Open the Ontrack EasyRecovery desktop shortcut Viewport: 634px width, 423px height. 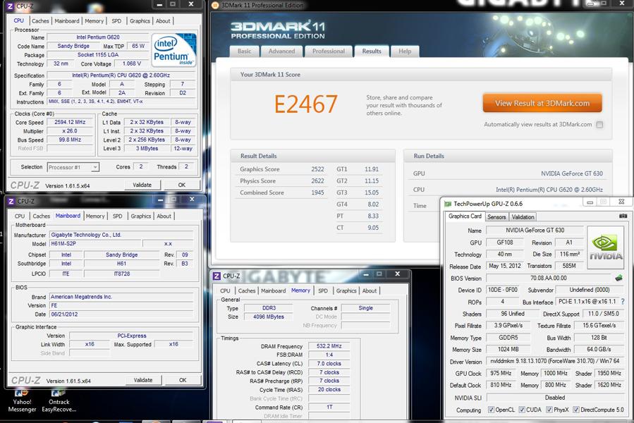pos(59,400)
